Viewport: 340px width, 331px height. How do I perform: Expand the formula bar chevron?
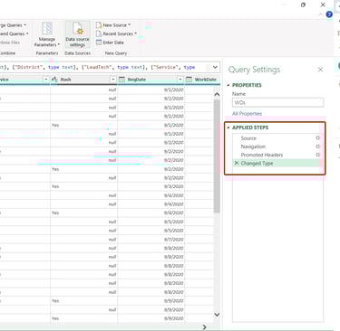point(215,67)
